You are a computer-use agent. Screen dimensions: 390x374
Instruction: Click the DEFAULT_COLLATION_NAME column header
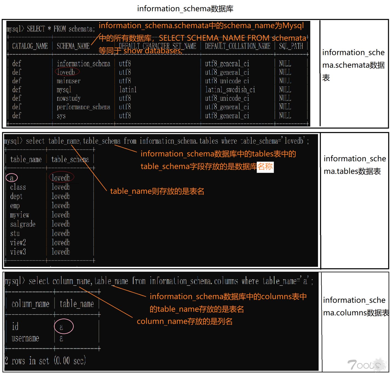tap(238, 46)
